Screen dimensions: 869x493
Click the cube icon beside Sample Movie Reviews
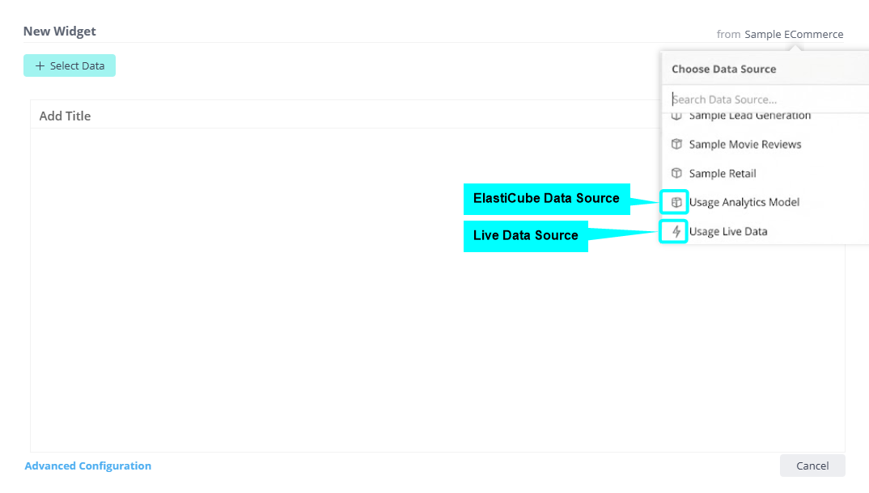pyautogui.click(x=677, y=144)
